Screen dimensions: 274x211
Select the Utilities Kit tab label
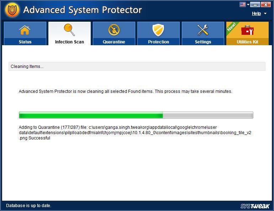tap(248, 42)
